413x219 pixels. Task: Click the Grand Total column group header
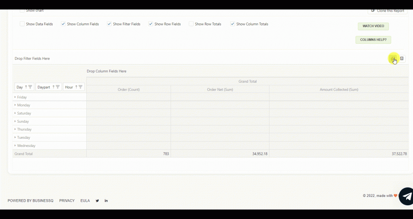pos(248,81)
